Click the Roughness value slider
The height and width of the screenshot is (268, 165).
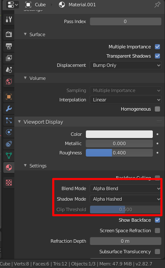(120, 153)
